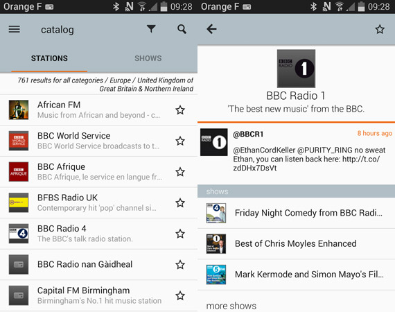Tap Bluetooth icon in left status bar

(116, 6)
